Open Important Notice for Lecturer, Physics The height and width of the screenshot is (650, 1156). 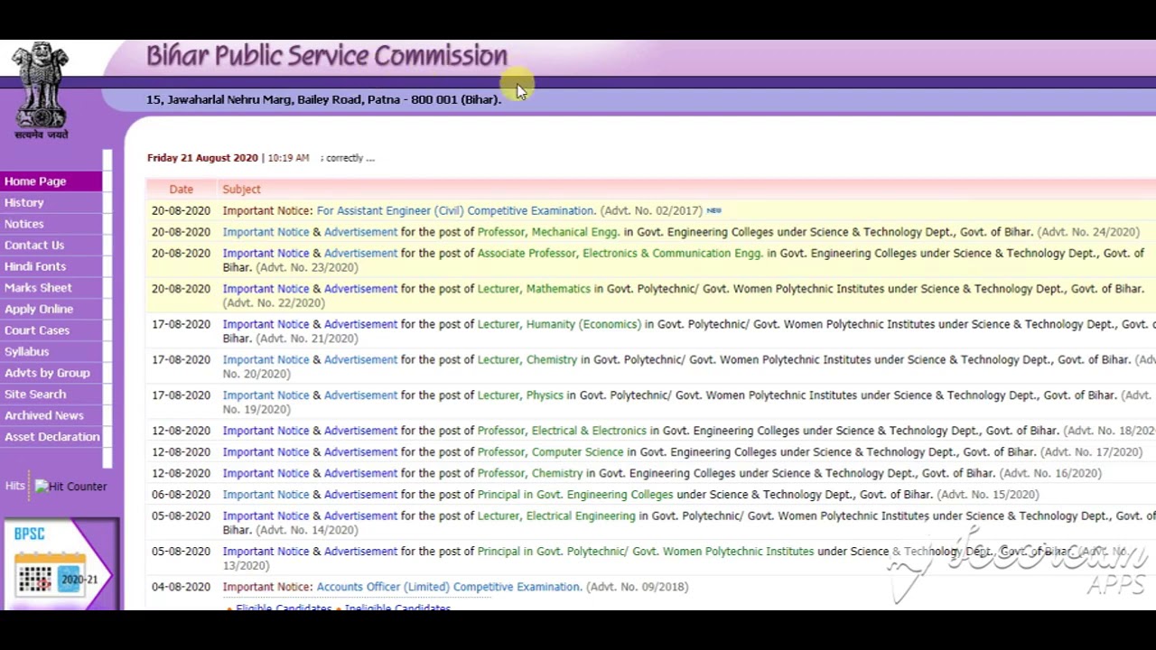coord(266,395)
